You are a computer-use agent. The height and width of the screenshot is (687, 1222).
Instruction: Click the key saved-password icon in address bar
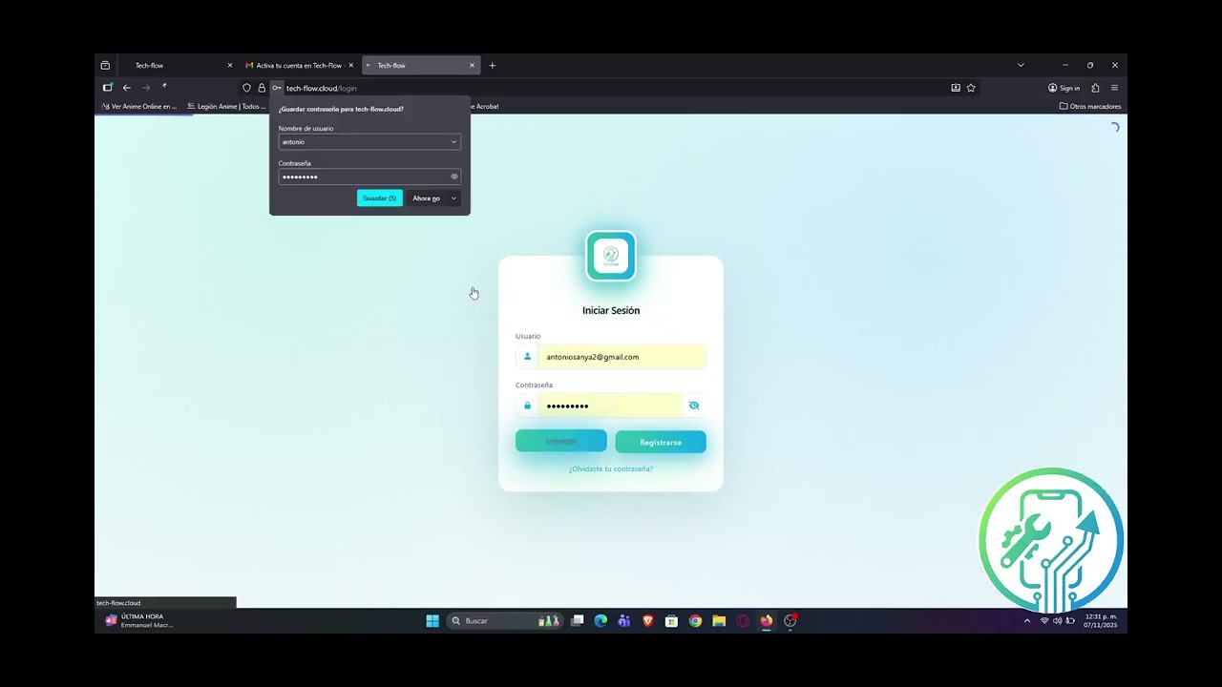click(277, 88)
